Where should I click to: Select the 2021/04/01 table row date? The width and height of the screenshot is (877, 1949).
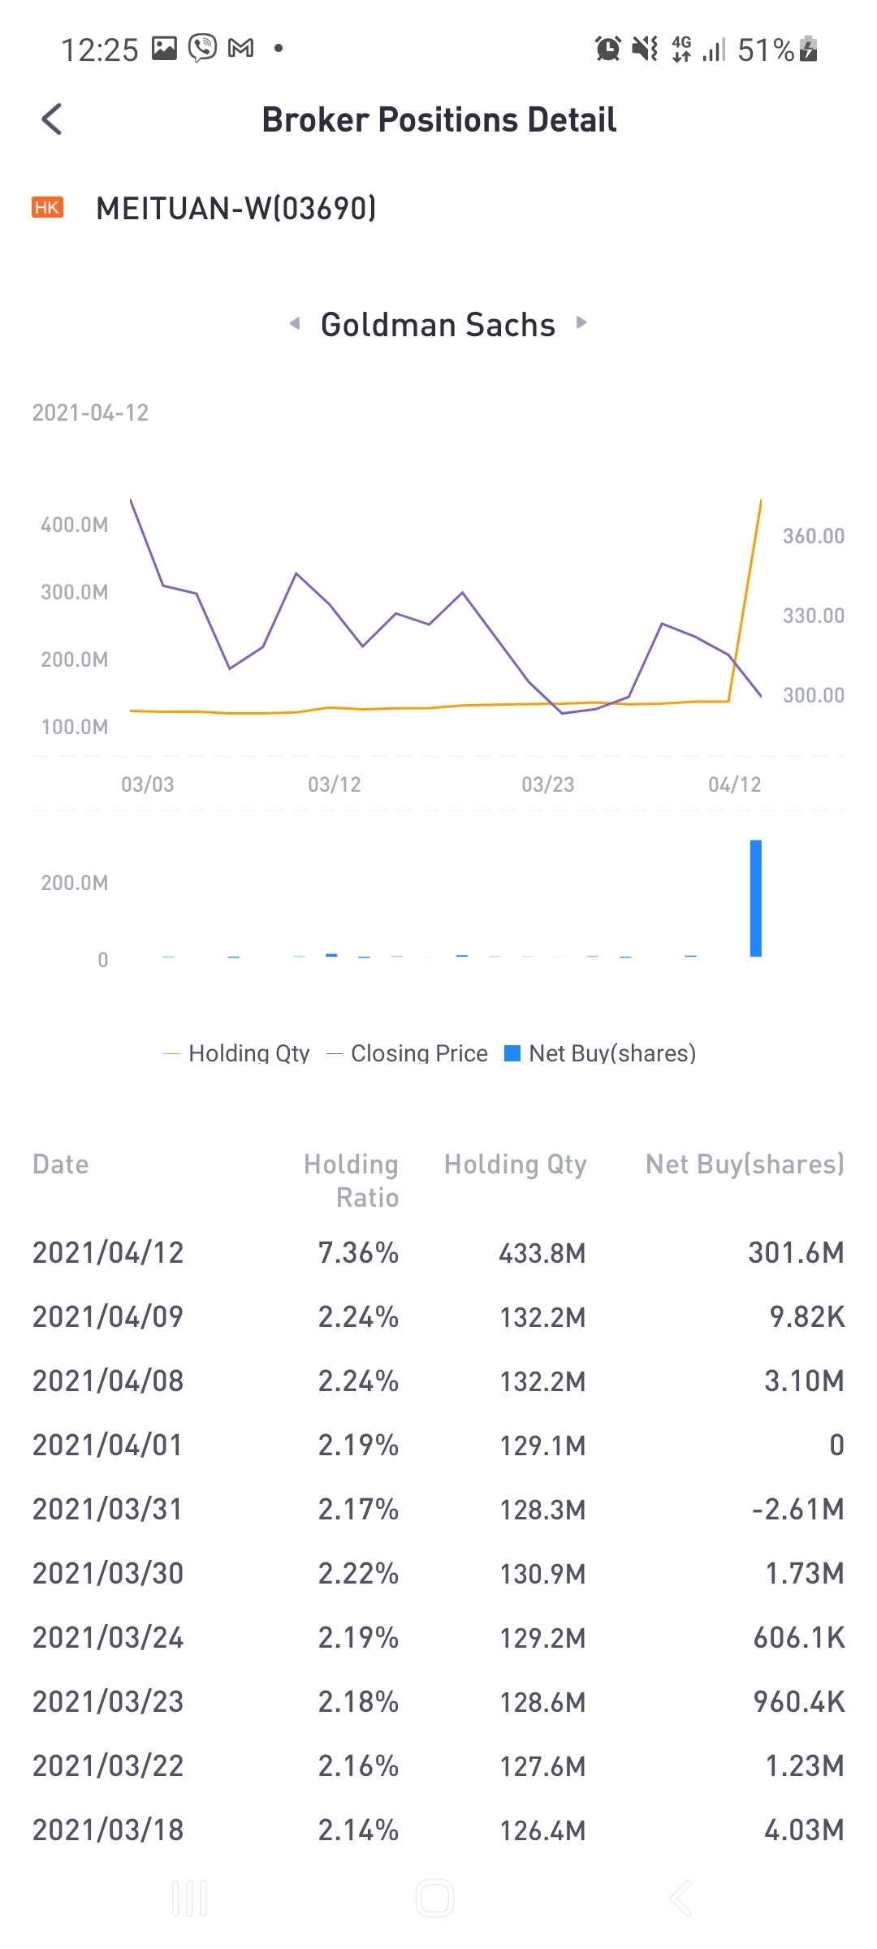point(108,1445)
